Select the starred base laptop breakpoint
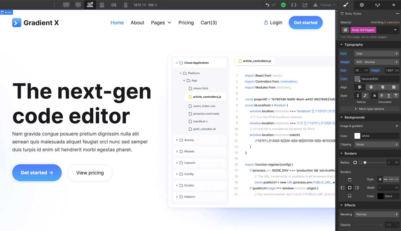 point(90,5)
